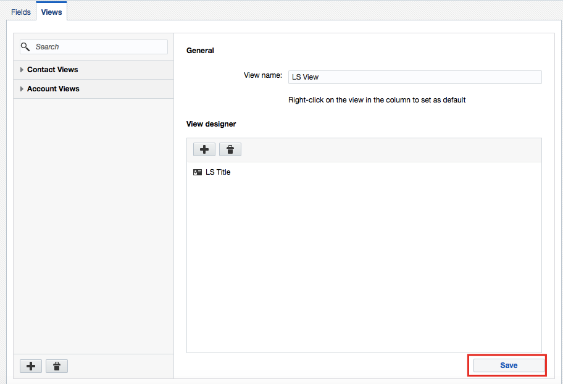
Task: Click the magnifier search icon
Action: 25,47
